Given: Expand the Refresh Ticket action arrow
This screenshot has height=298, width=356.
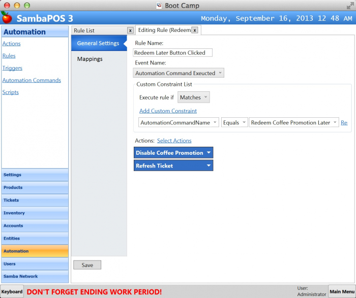Looking at the screenshot, I should tap(208, 165).
